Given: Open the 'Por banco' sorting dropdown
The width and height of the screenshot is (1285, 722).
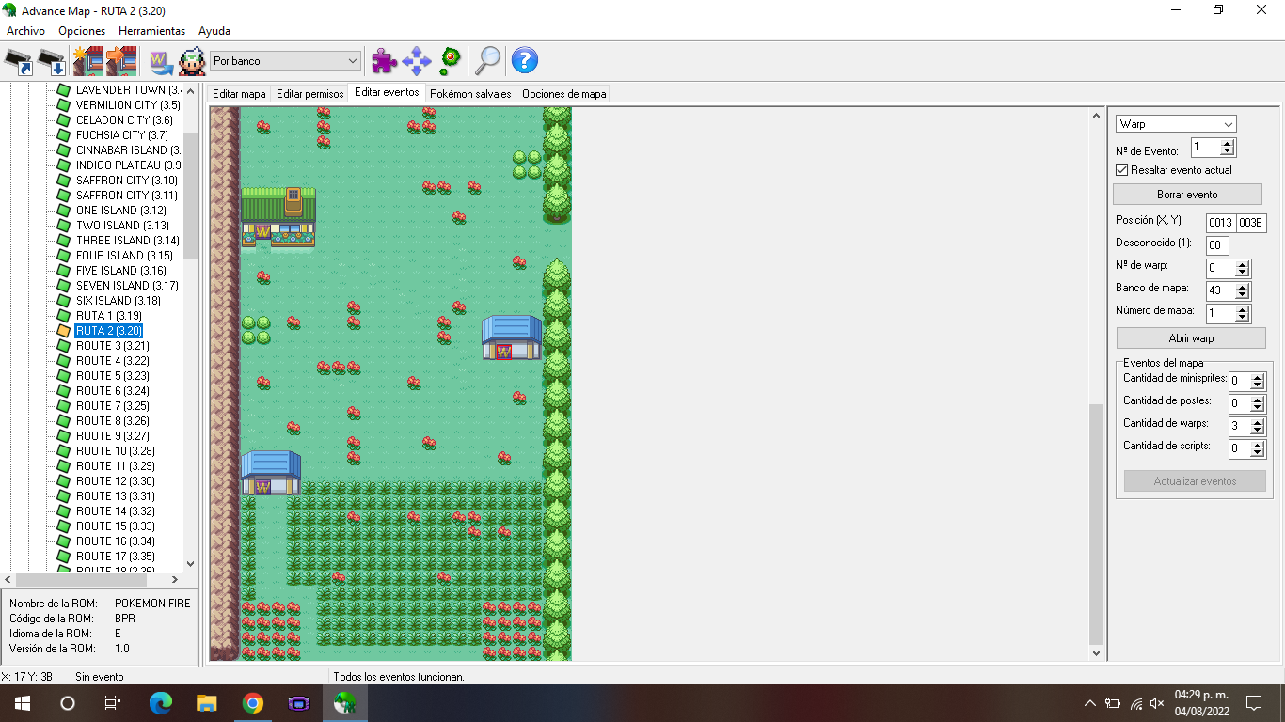Looking at the screenshot, I should 285,61.
